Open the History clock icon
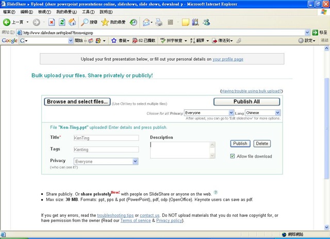 (134, 22)
